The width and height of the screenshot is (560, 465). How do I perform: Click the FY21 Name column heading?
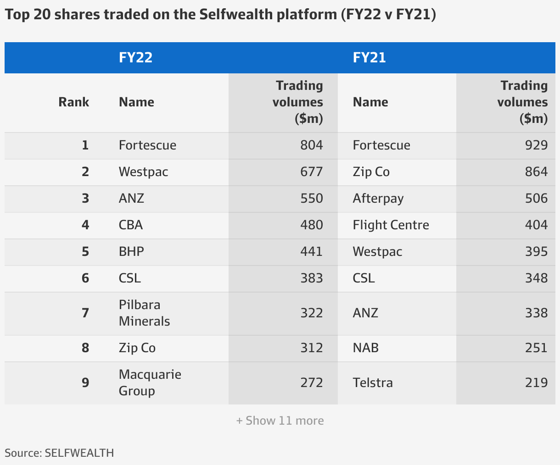pos(370,102)
